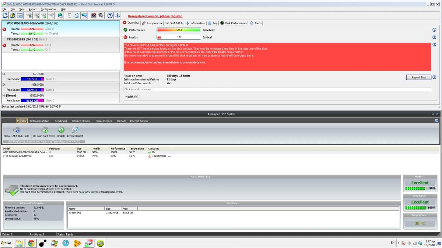Open the Report menu
442x248 pixels.
pyautogui.click(x=32, y=9)
